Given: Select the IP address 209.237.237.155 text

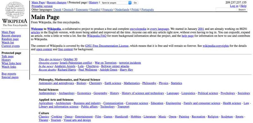Looking at the screenshot, I should (236, 3).
